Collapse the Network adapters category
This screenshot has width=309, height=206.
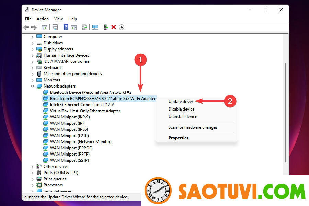pos(33,86)
